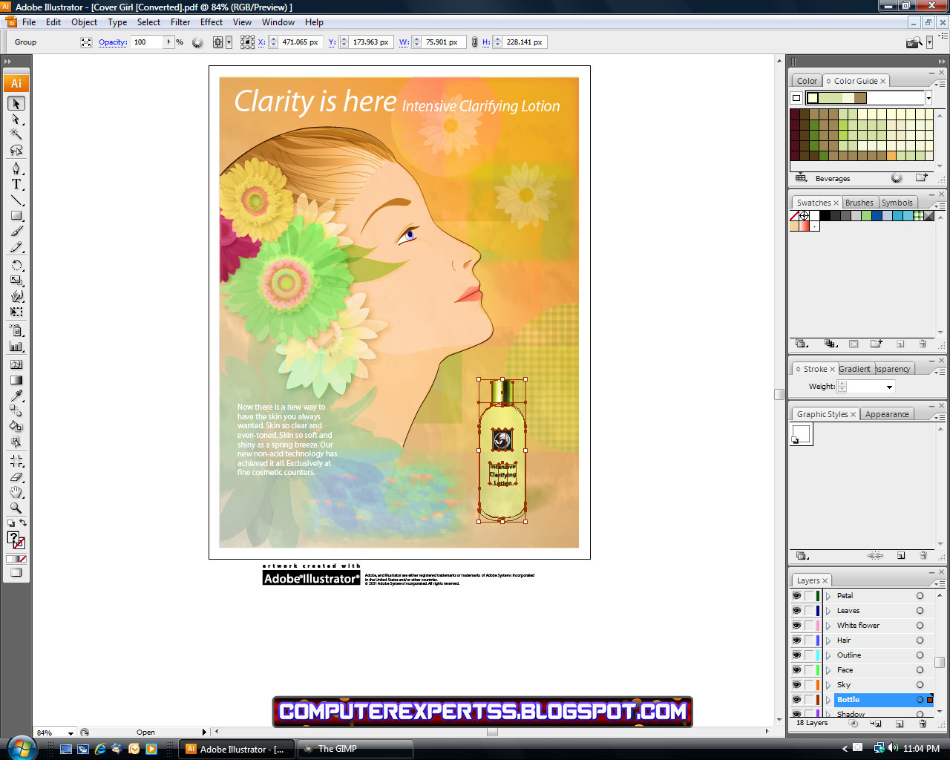Hide the Bottle layer
This screenshot has height=760, width=950.
point(797,699)
